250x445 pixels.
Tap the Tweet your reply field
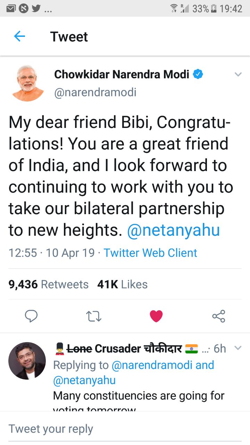click(x=125, y=429)
